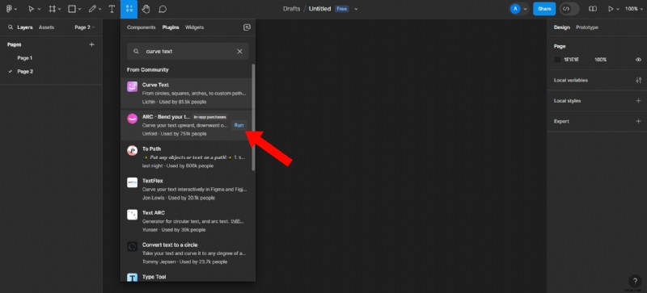Screen dimensions: 647x293
Task: Open shape tools dropdown arrow
Action: (x=79, y=9)
